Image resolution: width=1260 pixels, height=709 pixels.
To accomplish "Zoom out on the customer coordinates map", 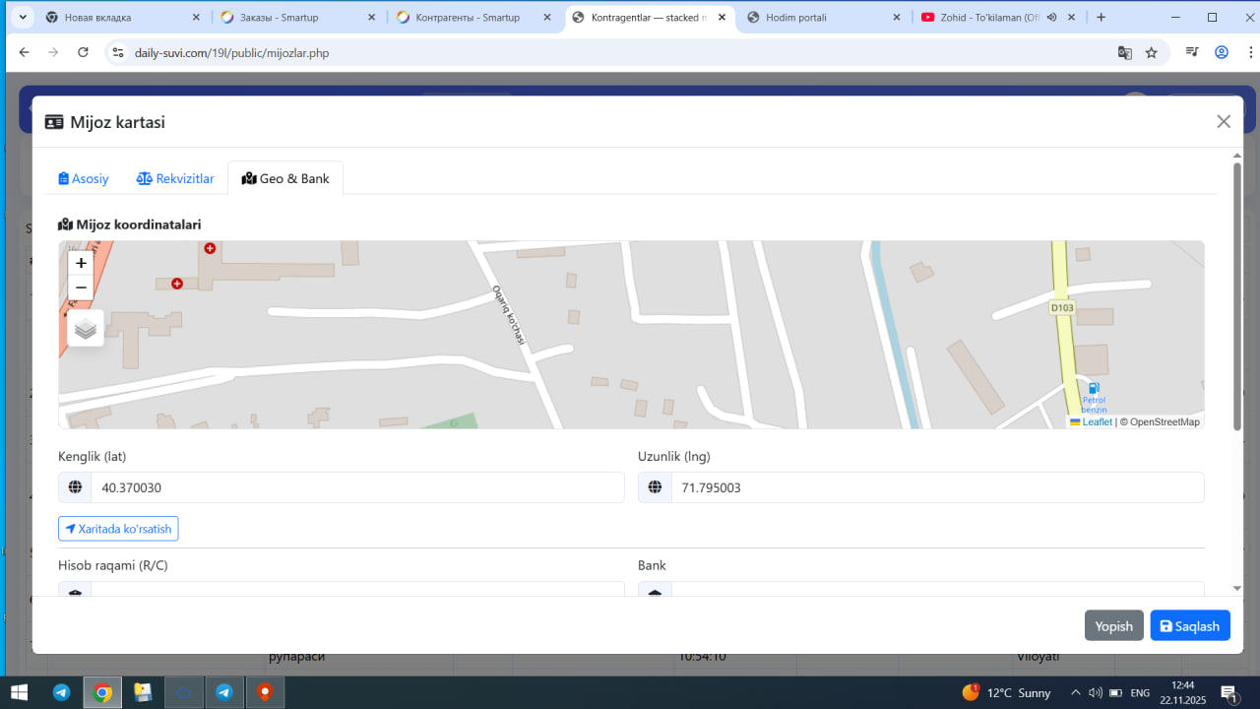I will click(x=81, y=288).
